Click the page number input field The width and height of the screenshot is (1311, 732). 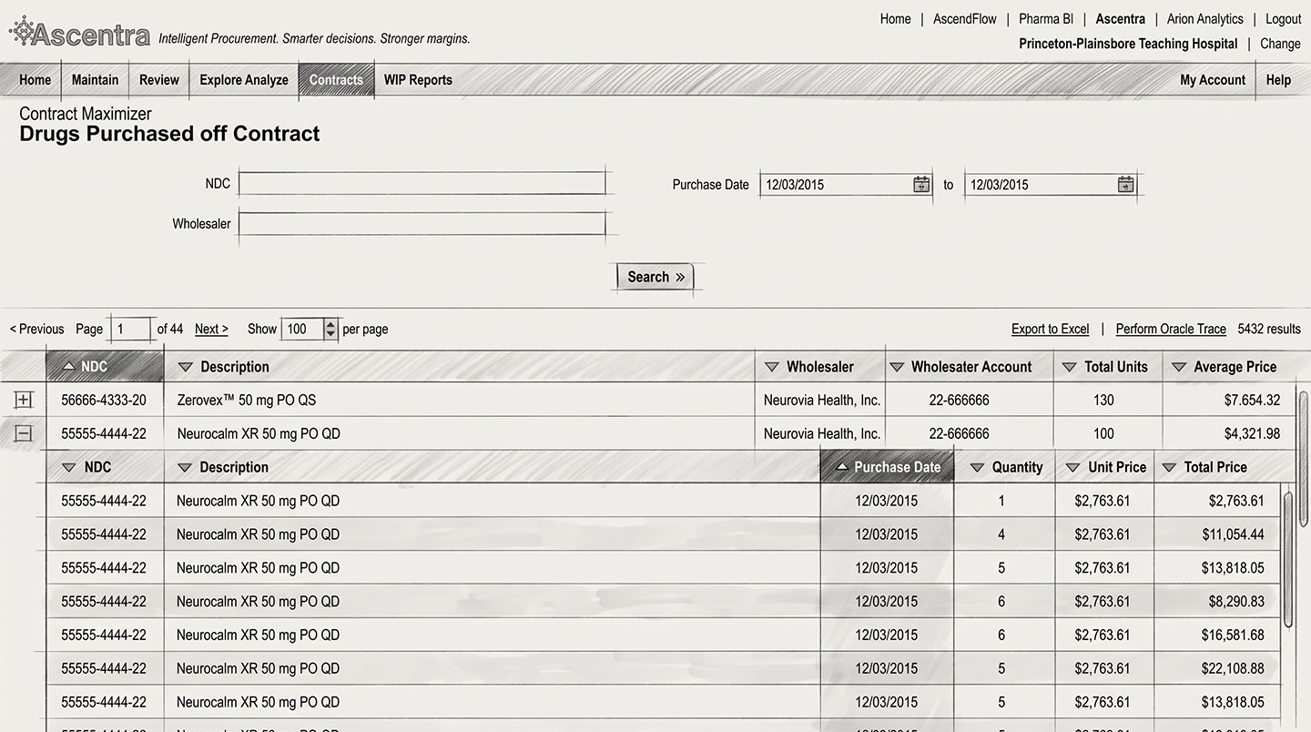131,329
